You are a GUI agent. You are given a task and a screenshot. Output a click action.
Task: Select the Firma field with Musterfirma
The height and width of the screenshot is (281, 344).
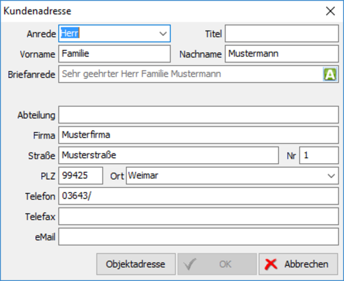tap(198, 135)
